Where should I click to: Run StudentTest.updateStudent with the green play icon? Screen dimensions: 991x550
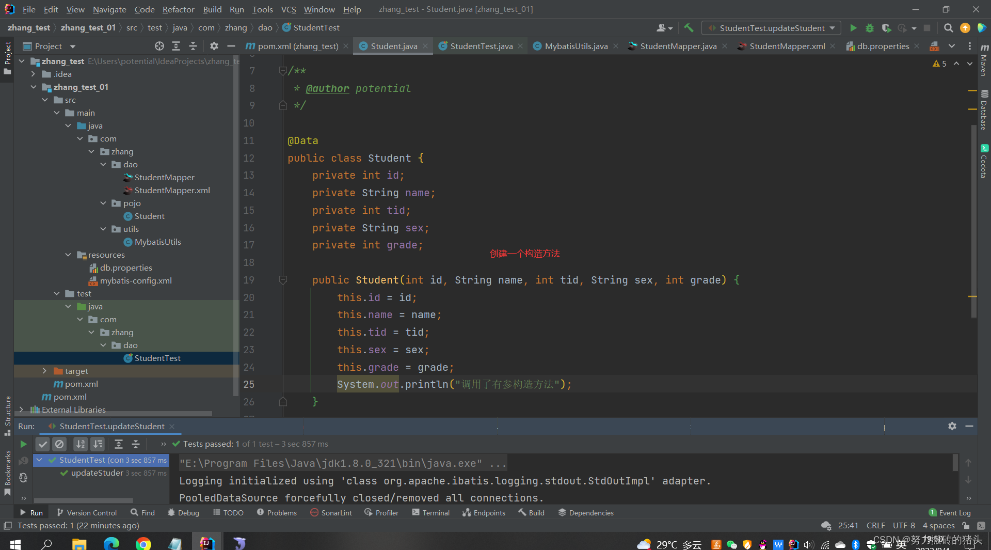[853, 28]
